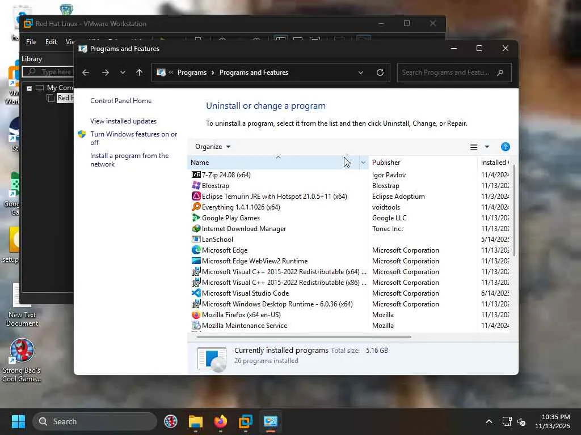
Task: Click the 'Tonec Inc.' publisher cell
Action: pos(387,229)
